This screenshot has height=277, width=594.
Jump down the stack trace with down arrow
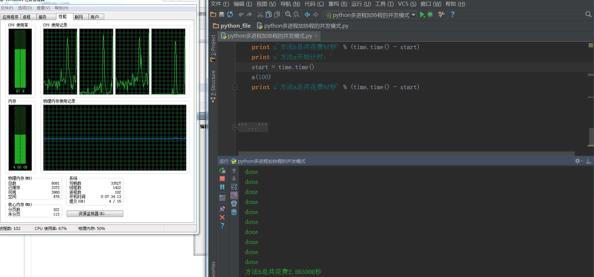coord(234,179)
